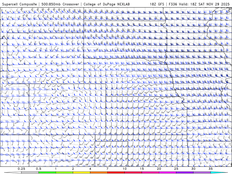Click the '0.5' scale label

pos(39,169)
